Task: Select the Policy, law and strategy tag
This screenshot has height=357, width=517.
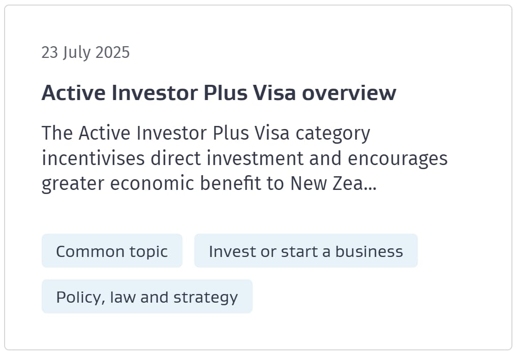Action: click(147, 297)
